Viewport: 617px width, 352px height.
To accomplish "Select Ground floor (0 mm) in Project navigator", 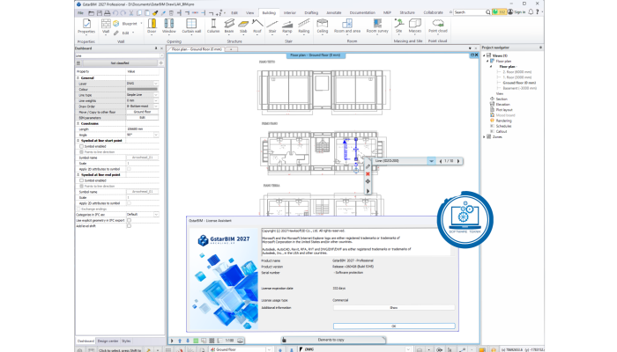I will pos(519,83).
